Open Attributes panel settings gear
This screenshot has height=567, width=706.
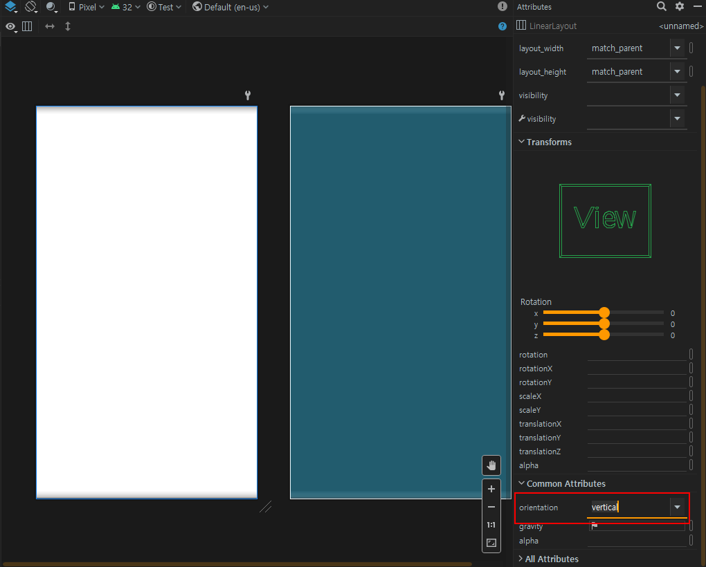680,6
